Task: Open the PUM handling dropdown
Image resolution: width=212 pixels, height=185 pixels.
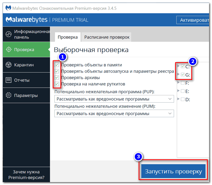Action: pos(114,114)
